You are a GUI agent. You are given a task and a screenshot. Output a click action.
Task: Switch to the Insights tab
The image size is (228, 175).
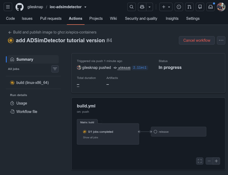click(x=172, y=18)
